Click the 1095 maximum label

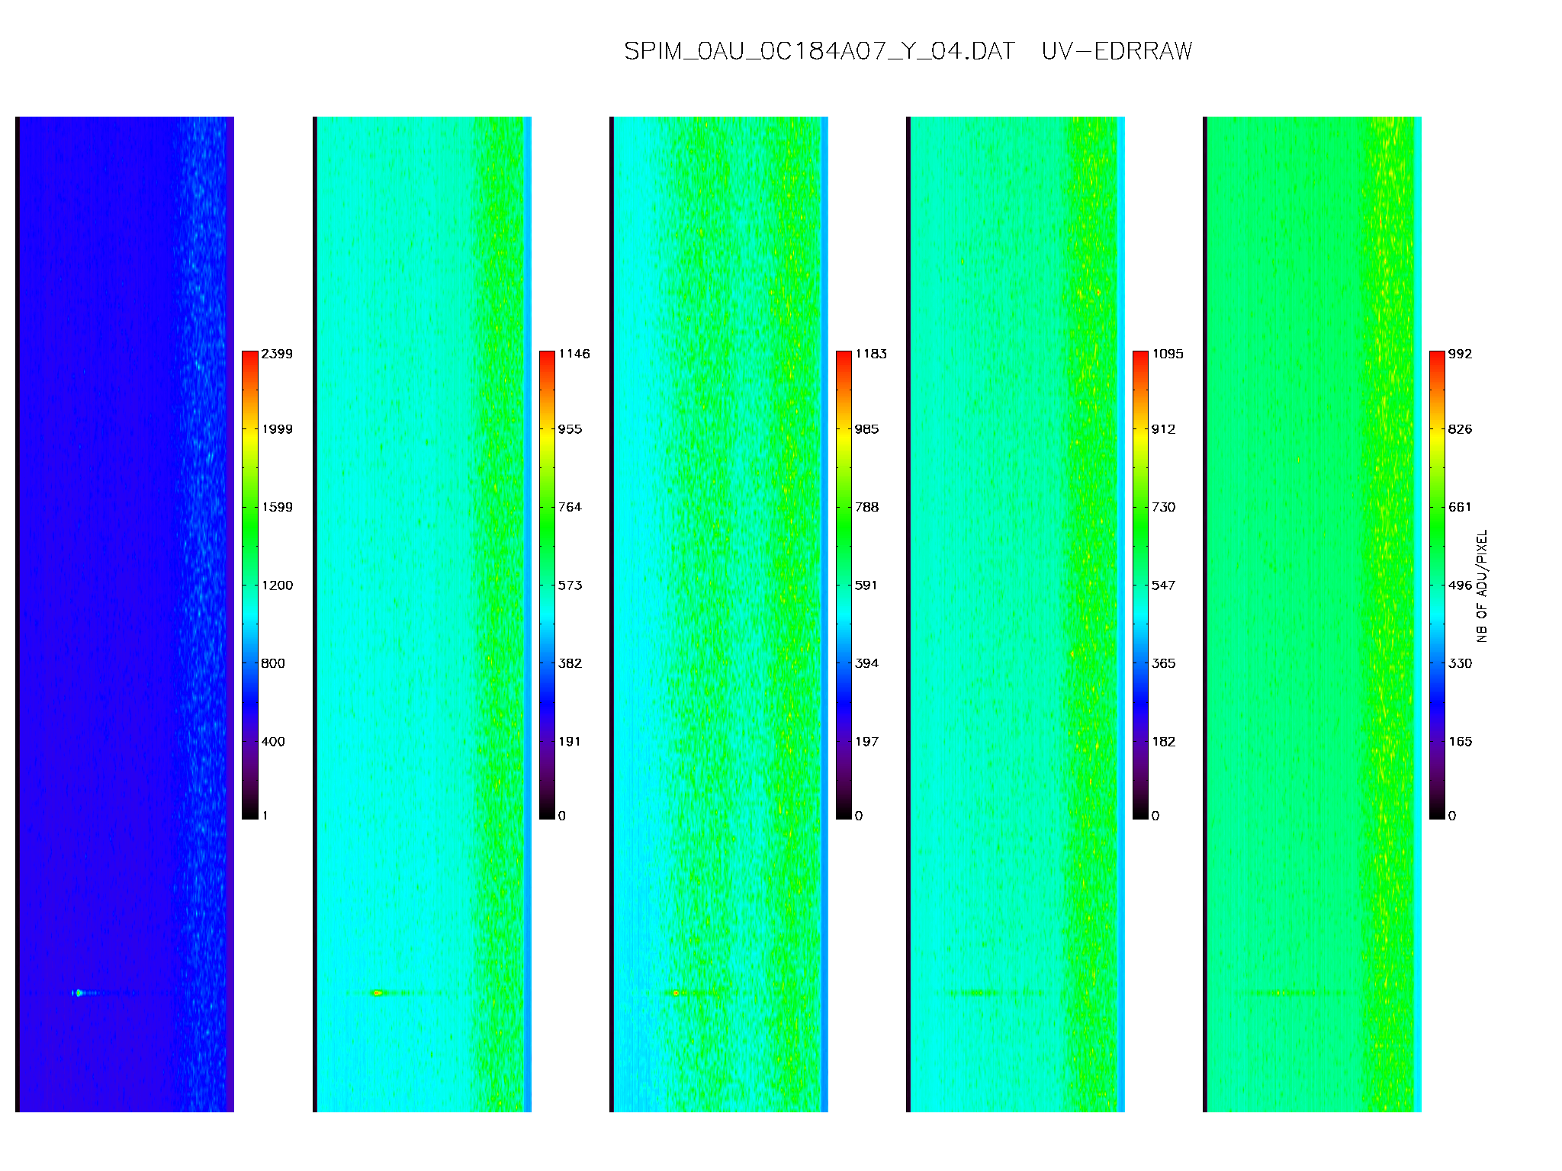click(x=1167, y=354)
